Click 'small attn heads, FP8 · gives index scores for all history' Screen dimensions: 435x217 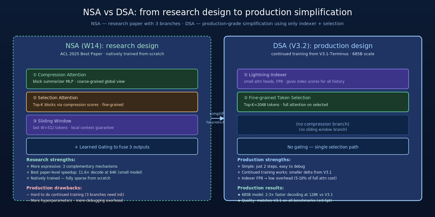(294, 82)
